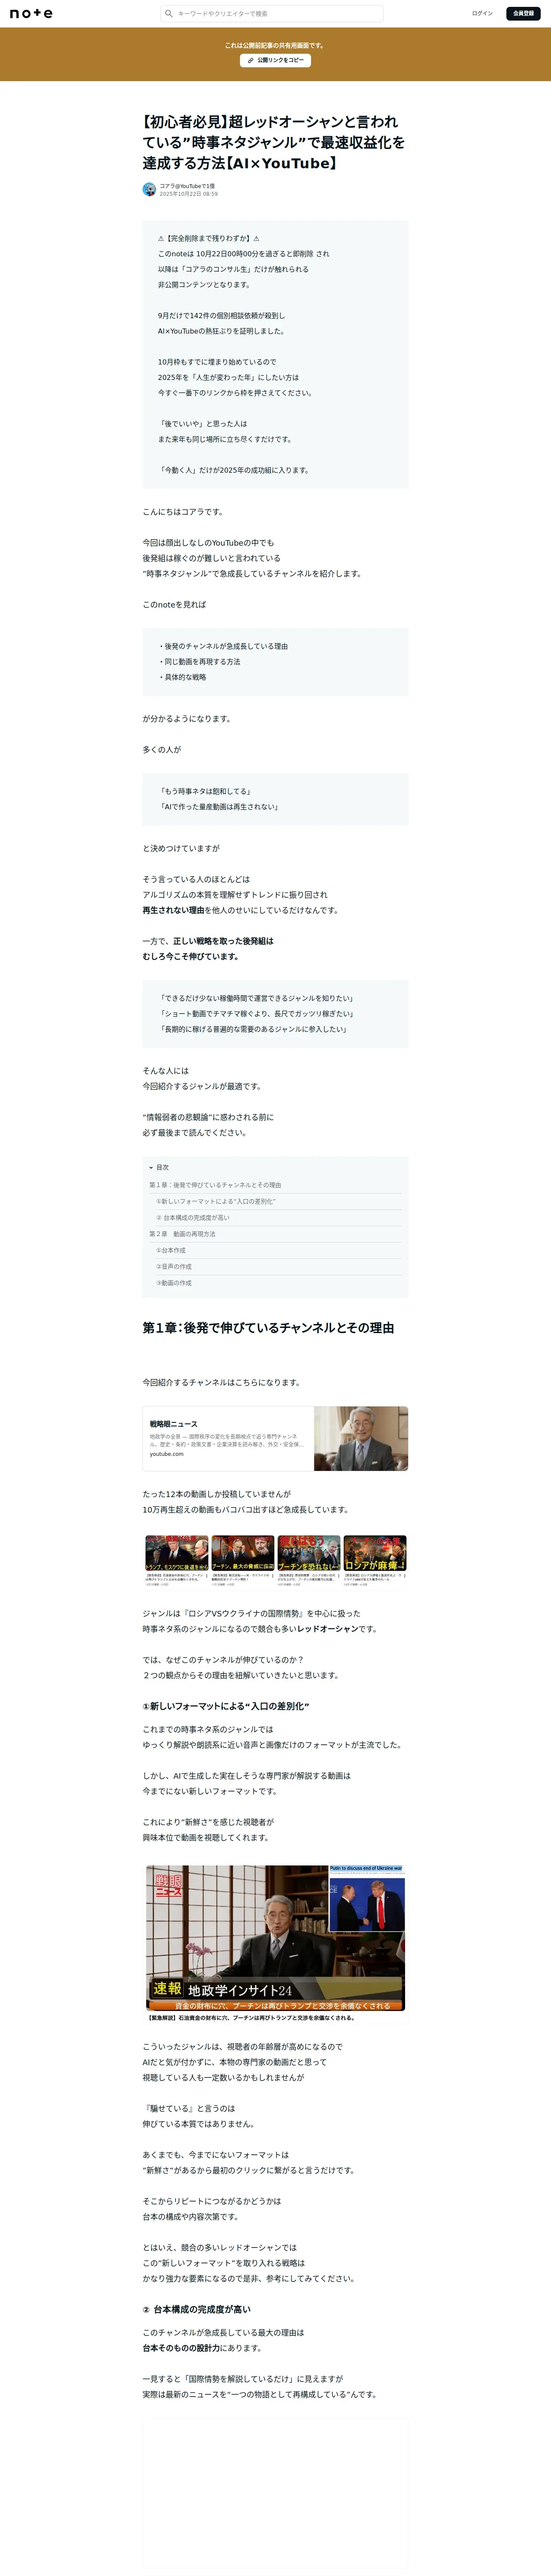Jump to 第2章 動画の再現方法 in contents

pos(182,1234)
